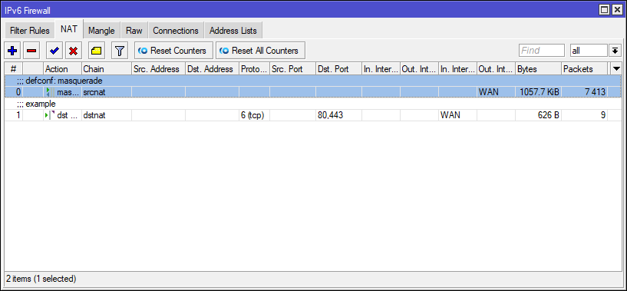Select the NAT tab
Viewport: 627px width, 291px height.
[x=69, y=30]
